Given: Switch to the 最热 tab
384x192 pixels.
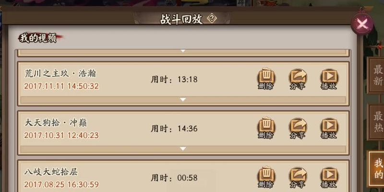Looking at the screenshot, I should coord(378,122).
